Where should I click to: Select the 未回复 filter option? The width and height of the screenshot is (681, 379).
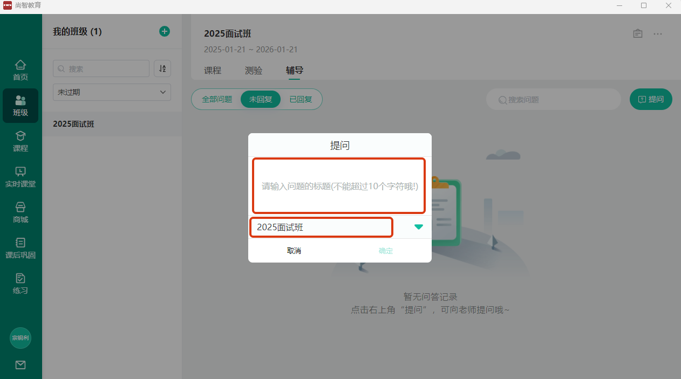261,99
